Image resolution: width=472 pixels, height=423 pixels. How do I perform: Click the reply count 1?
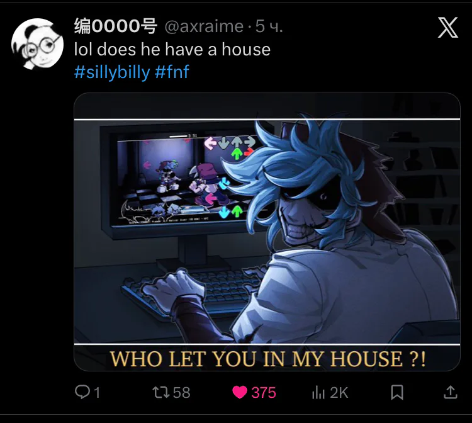coord(97,393)
